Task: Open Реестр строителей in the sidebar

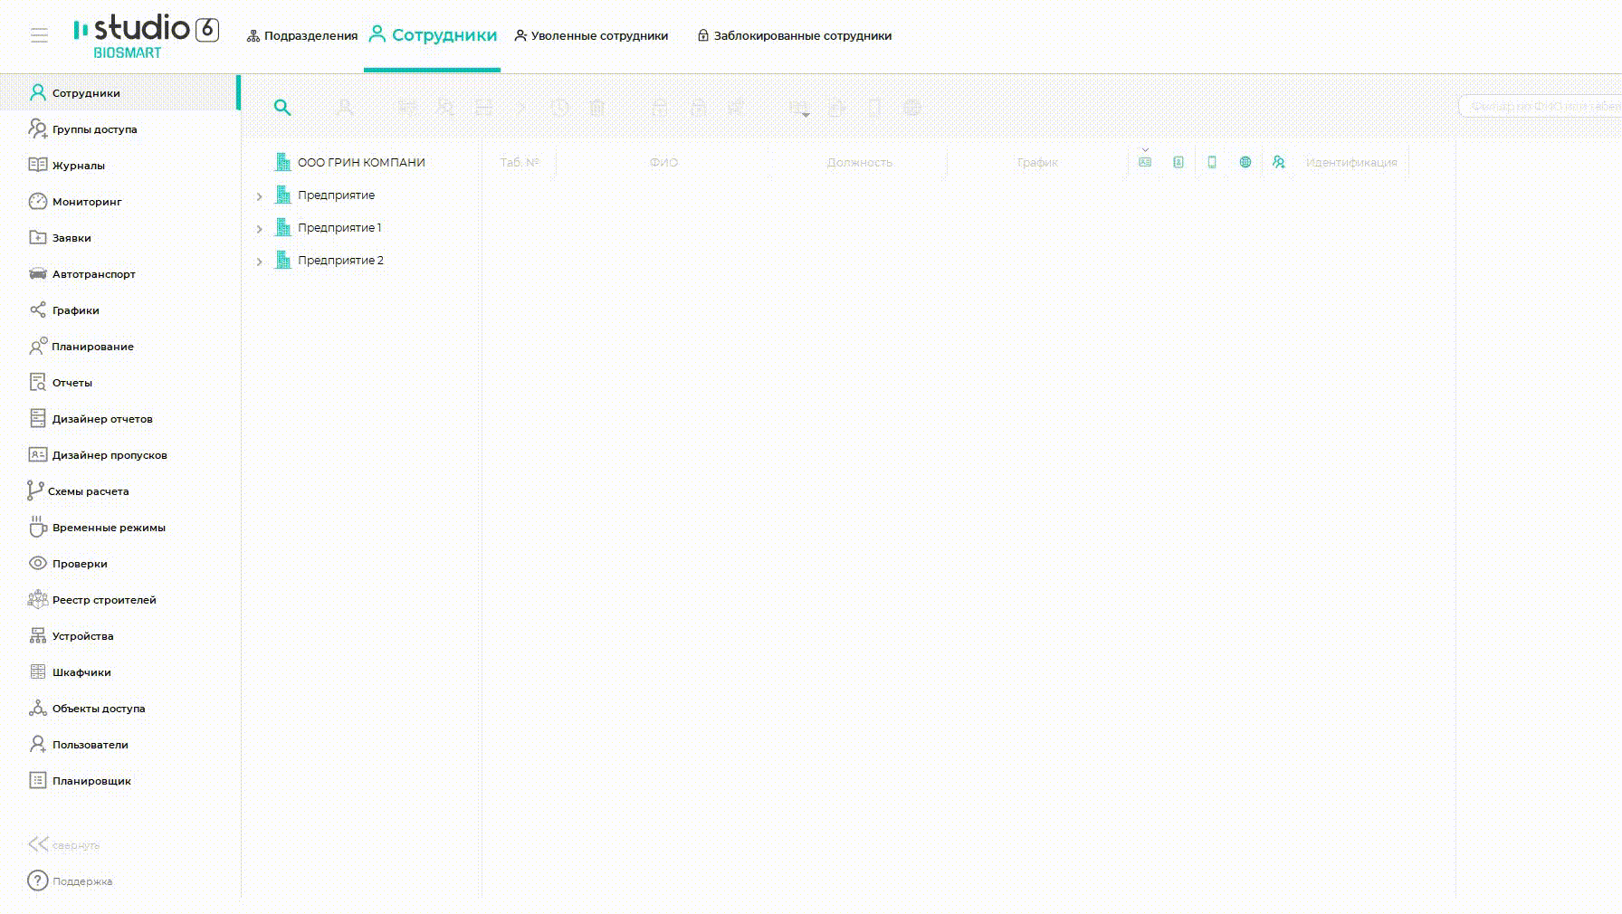Action: pyautogui.click(x=103, y=600)
